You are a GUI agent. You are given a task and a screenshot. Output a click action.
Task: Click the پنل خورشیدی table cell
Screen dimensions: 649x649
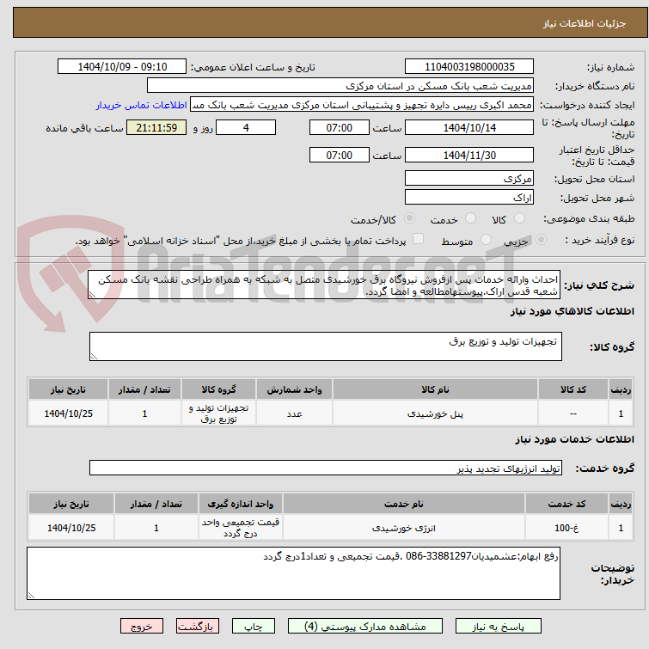435,413
